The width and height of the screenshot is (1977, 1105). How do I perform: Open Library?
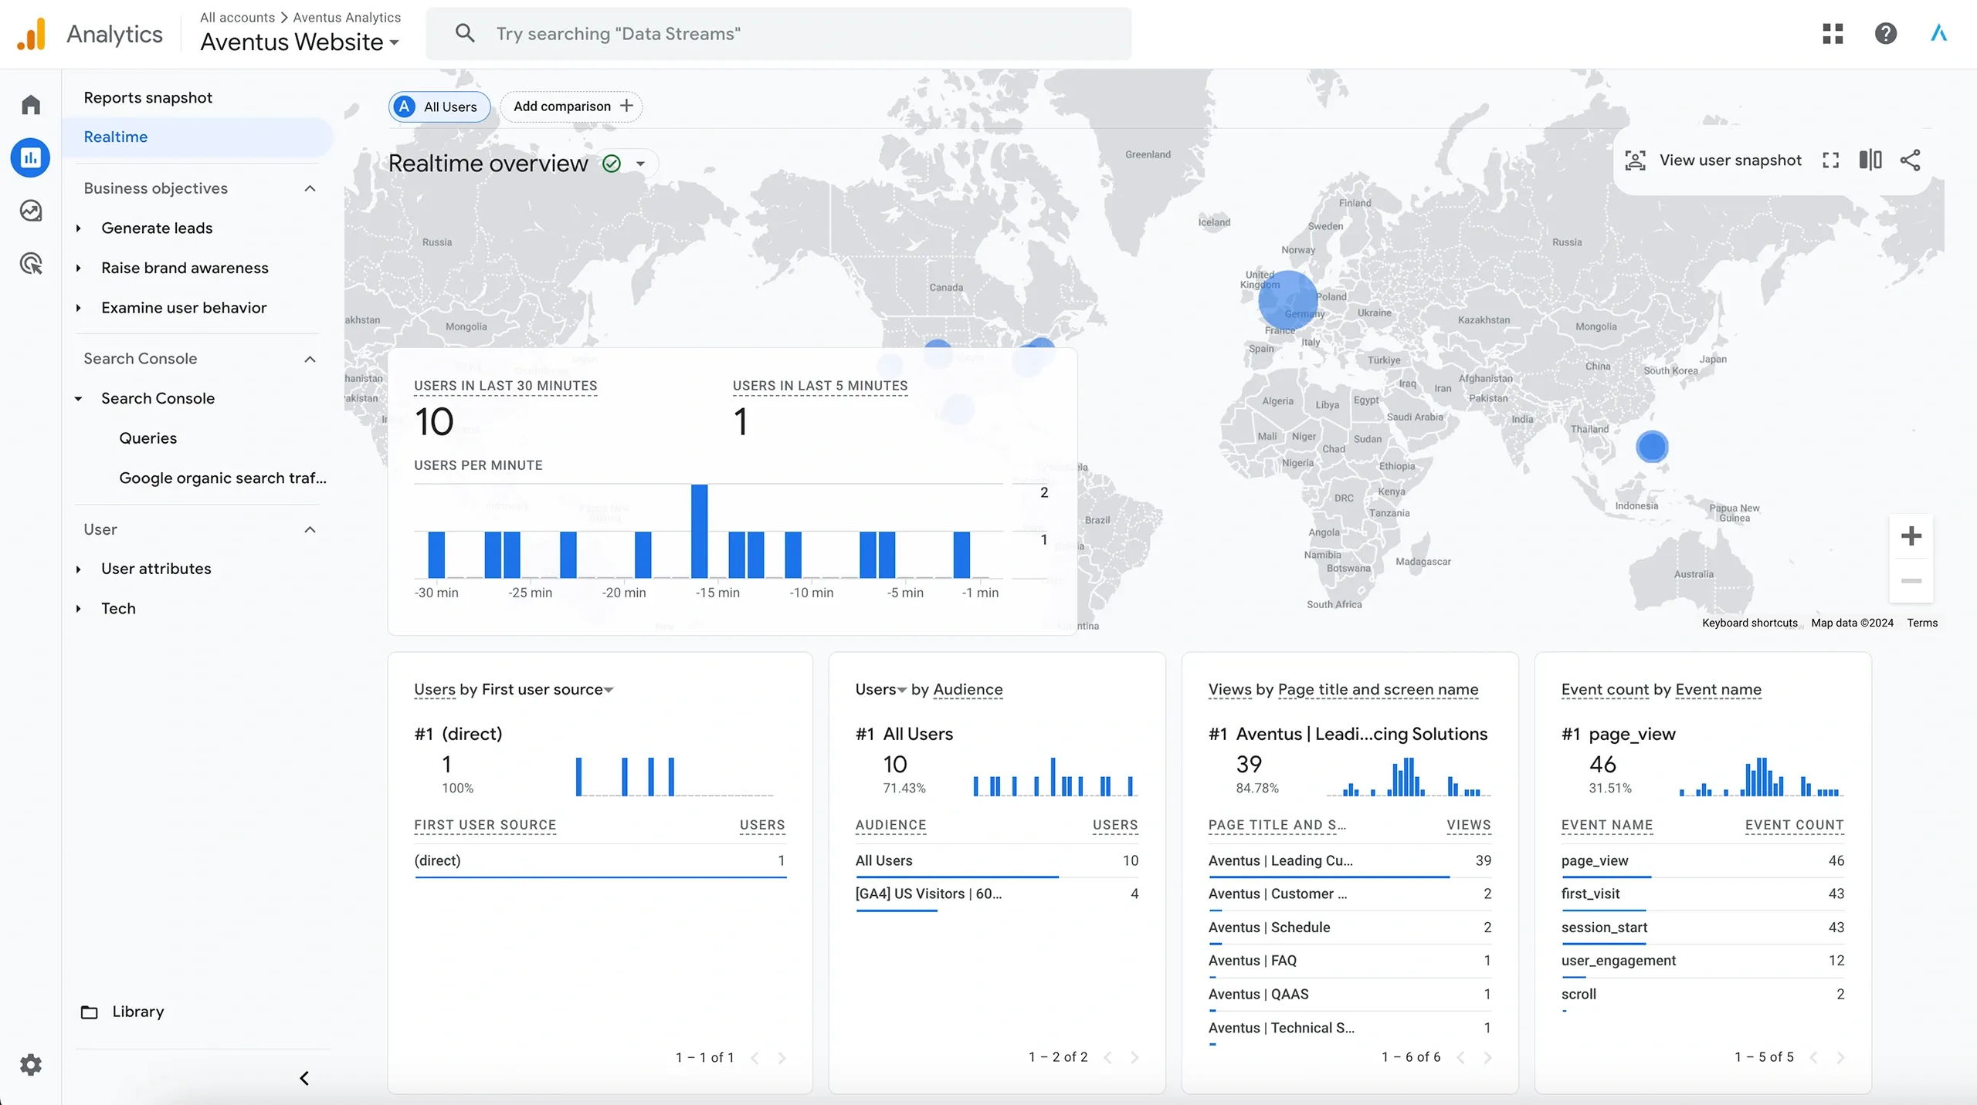[x=137, y=1012]
